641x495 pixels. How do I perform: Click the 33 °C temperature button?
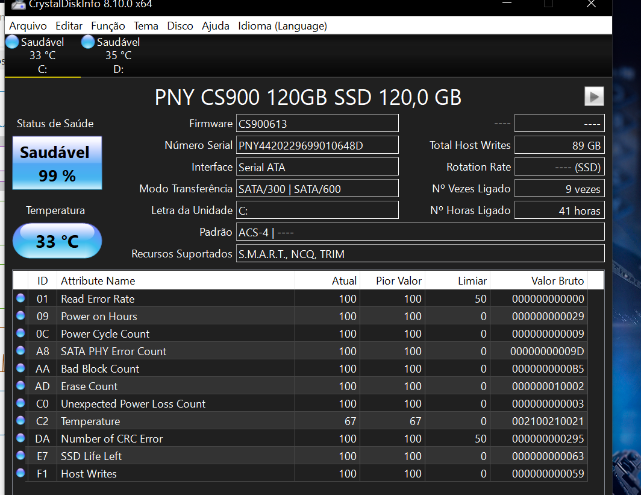click(x=57, y=241)
